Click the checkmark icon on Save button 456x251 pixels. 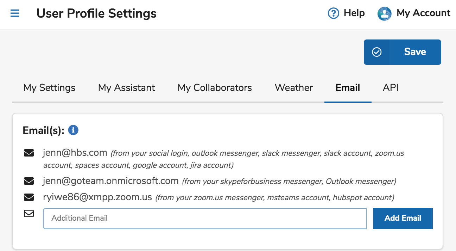[376, 52]
